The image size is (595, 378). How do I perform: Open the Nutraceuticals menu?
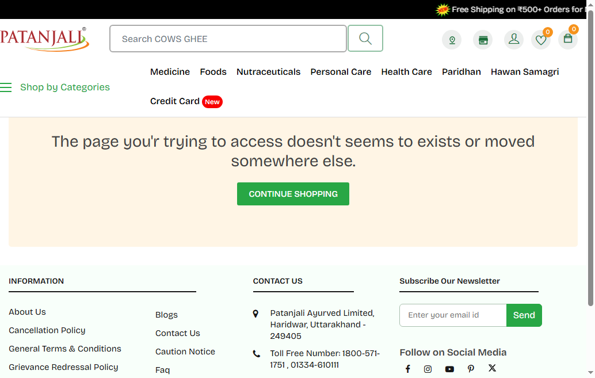[268, 72]
